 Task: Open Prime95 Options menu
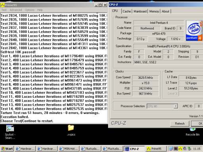(x=29, y=10)
